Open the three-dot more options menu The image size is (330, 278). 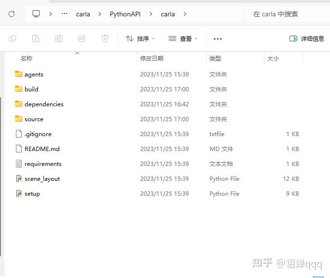(218, 39)
